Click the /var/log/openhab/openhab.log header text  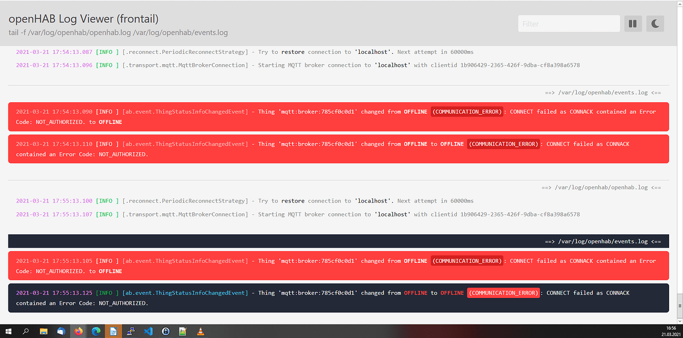[x=601, y=187]
